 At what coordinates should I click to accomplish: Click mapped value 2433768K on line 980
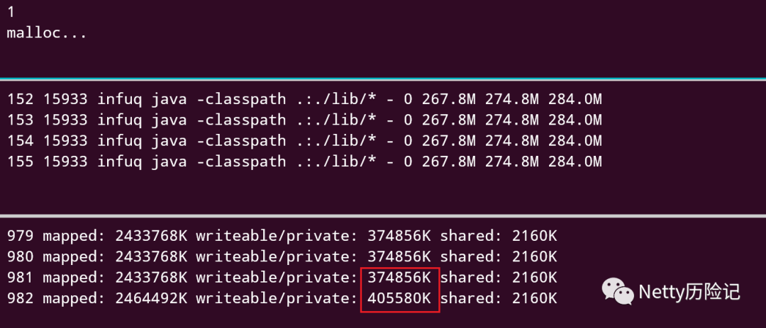(x=152, y=256)
